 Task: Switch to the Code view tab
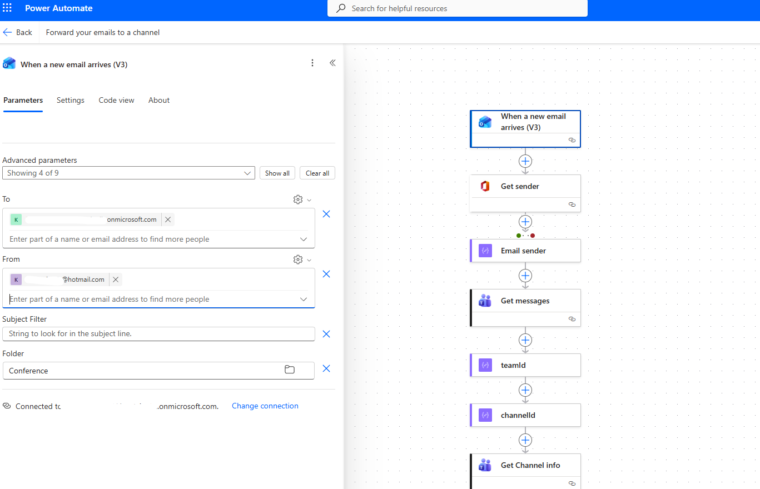[116, 101]
